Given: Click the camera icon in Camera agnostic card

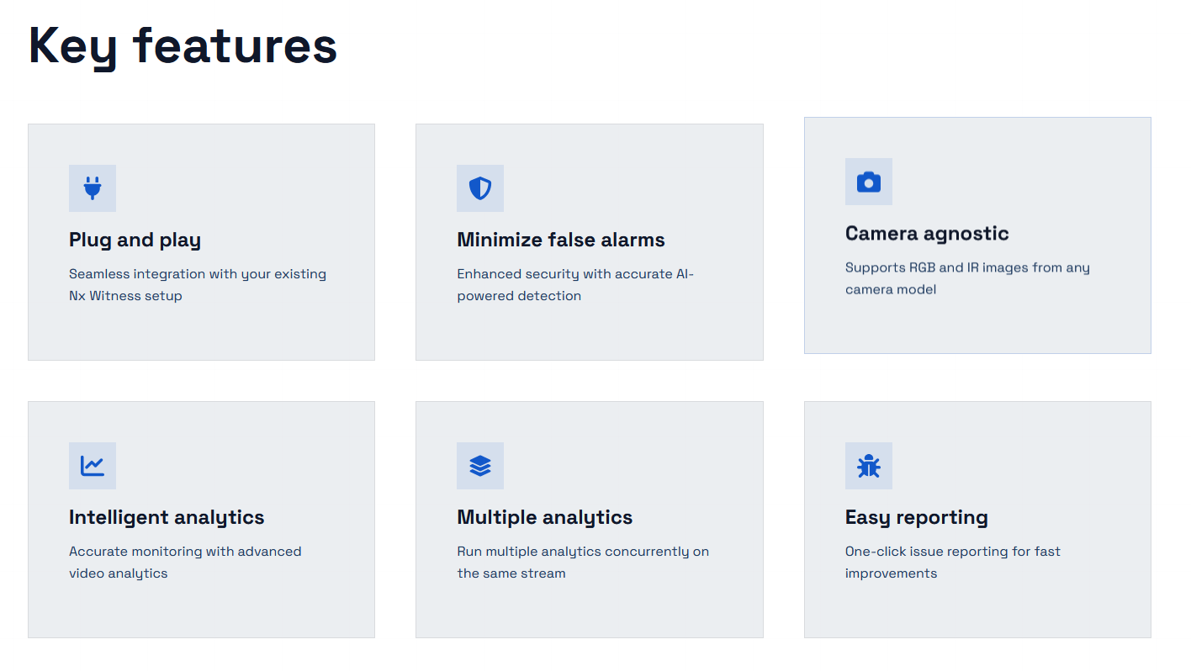Looking at the screenshot, I should pyautogui.click(x=868, y=182).
